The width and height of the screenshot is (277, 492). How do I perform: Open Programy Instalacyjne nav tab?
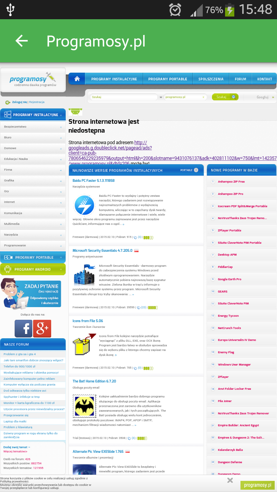(114, 79)
